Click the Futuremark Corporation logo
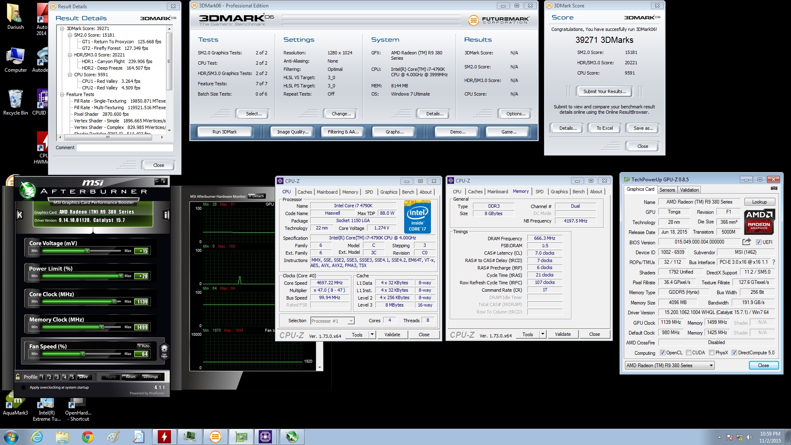 pyautogui.click(x=499, y=20)
